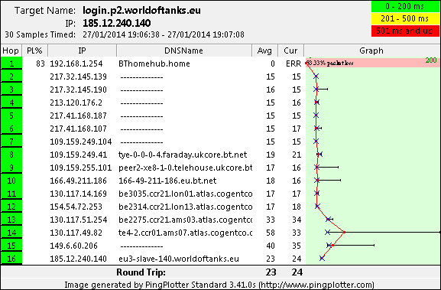The height and width of the screenshot is (290, 441).
Task: Click the 83.33% packet loss graph bar
Action: click(x=373, y=63)
